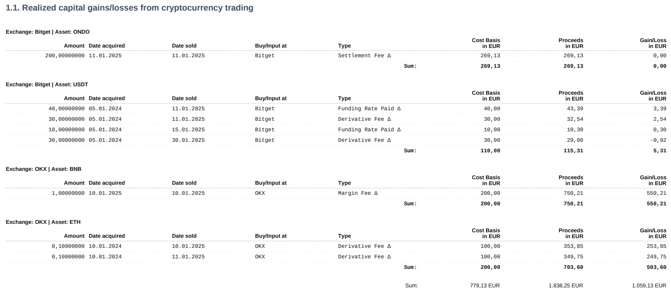This screenshot has height=292, width=671.
Task: Click the USDT loss value -0,92
Action: pyautogui.click(x=658, y=140)
